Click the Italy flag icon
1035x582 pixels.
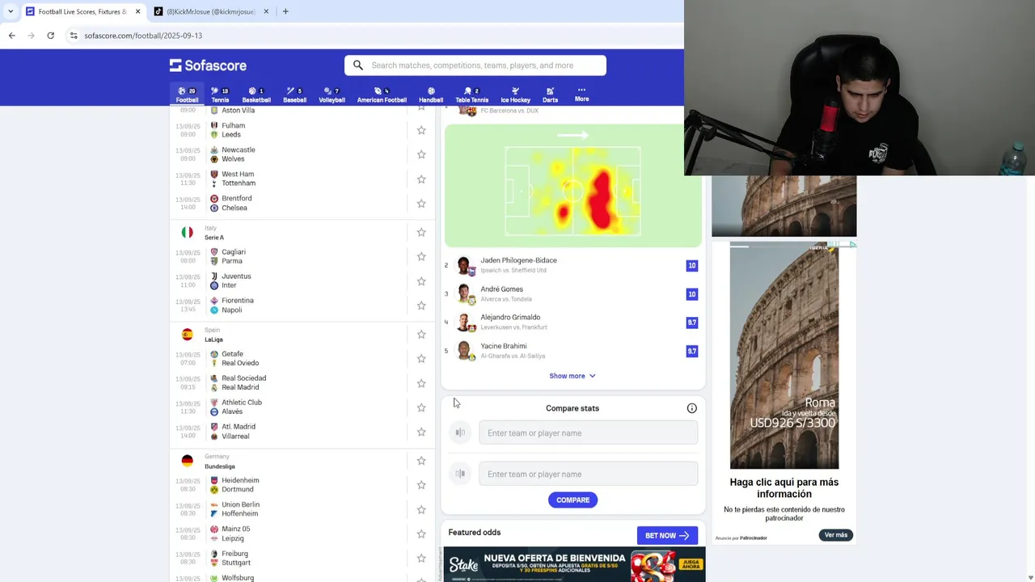(x=188, y=232)
